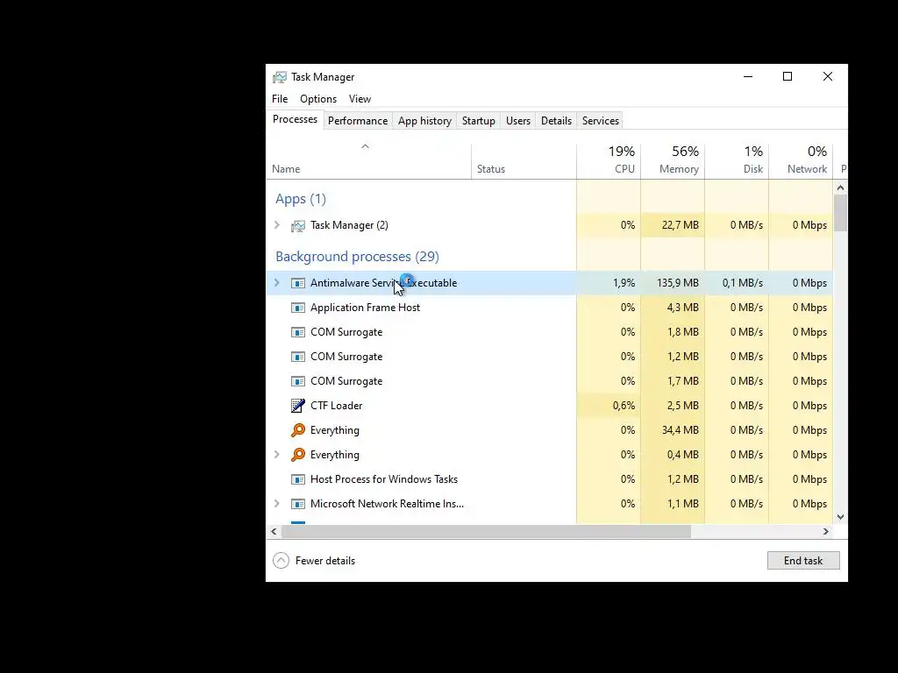
Task: Close the Task Manager window
Action: [x=828, y=77]
